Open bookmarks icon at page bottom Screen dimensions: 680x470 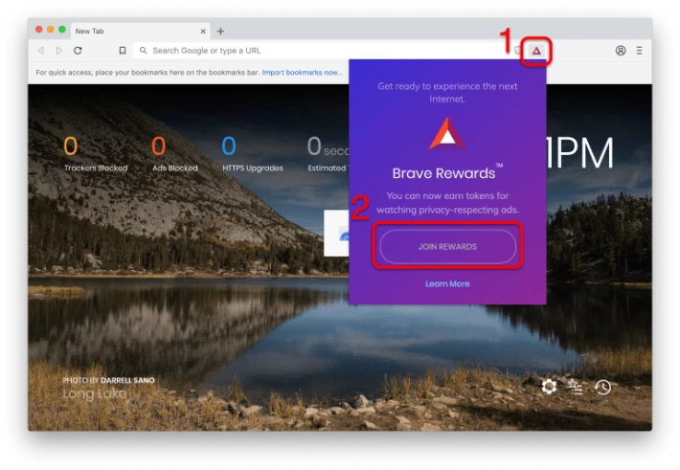[576, 387]
